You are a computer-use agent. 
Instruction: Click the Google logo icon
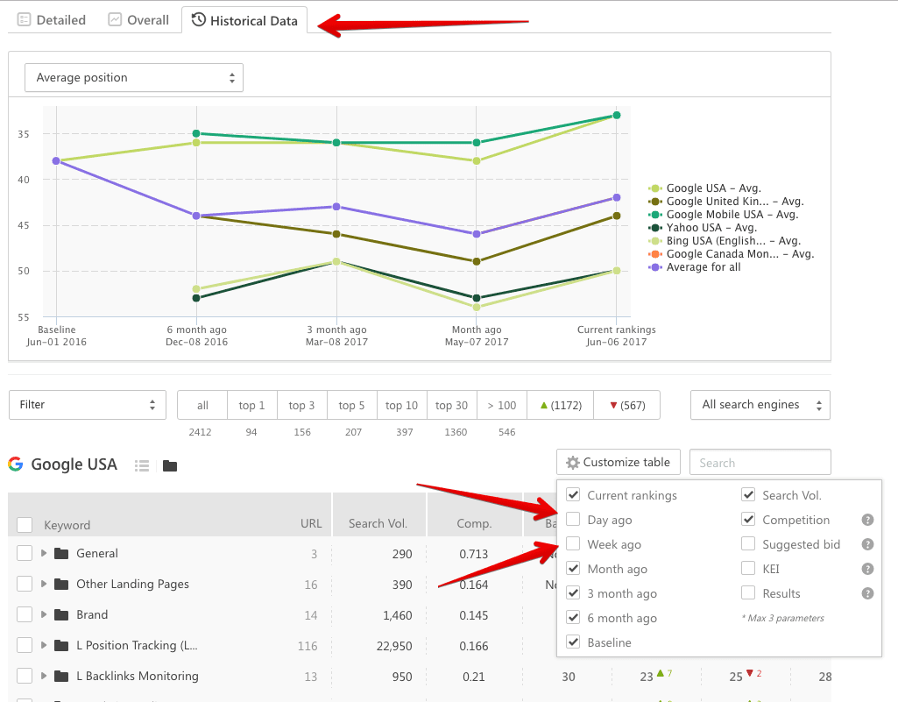16,464
